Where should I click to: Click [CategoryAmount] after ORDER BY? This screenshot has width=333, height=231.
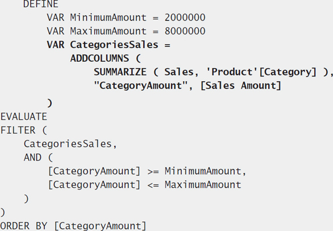(x=100, y=226)
